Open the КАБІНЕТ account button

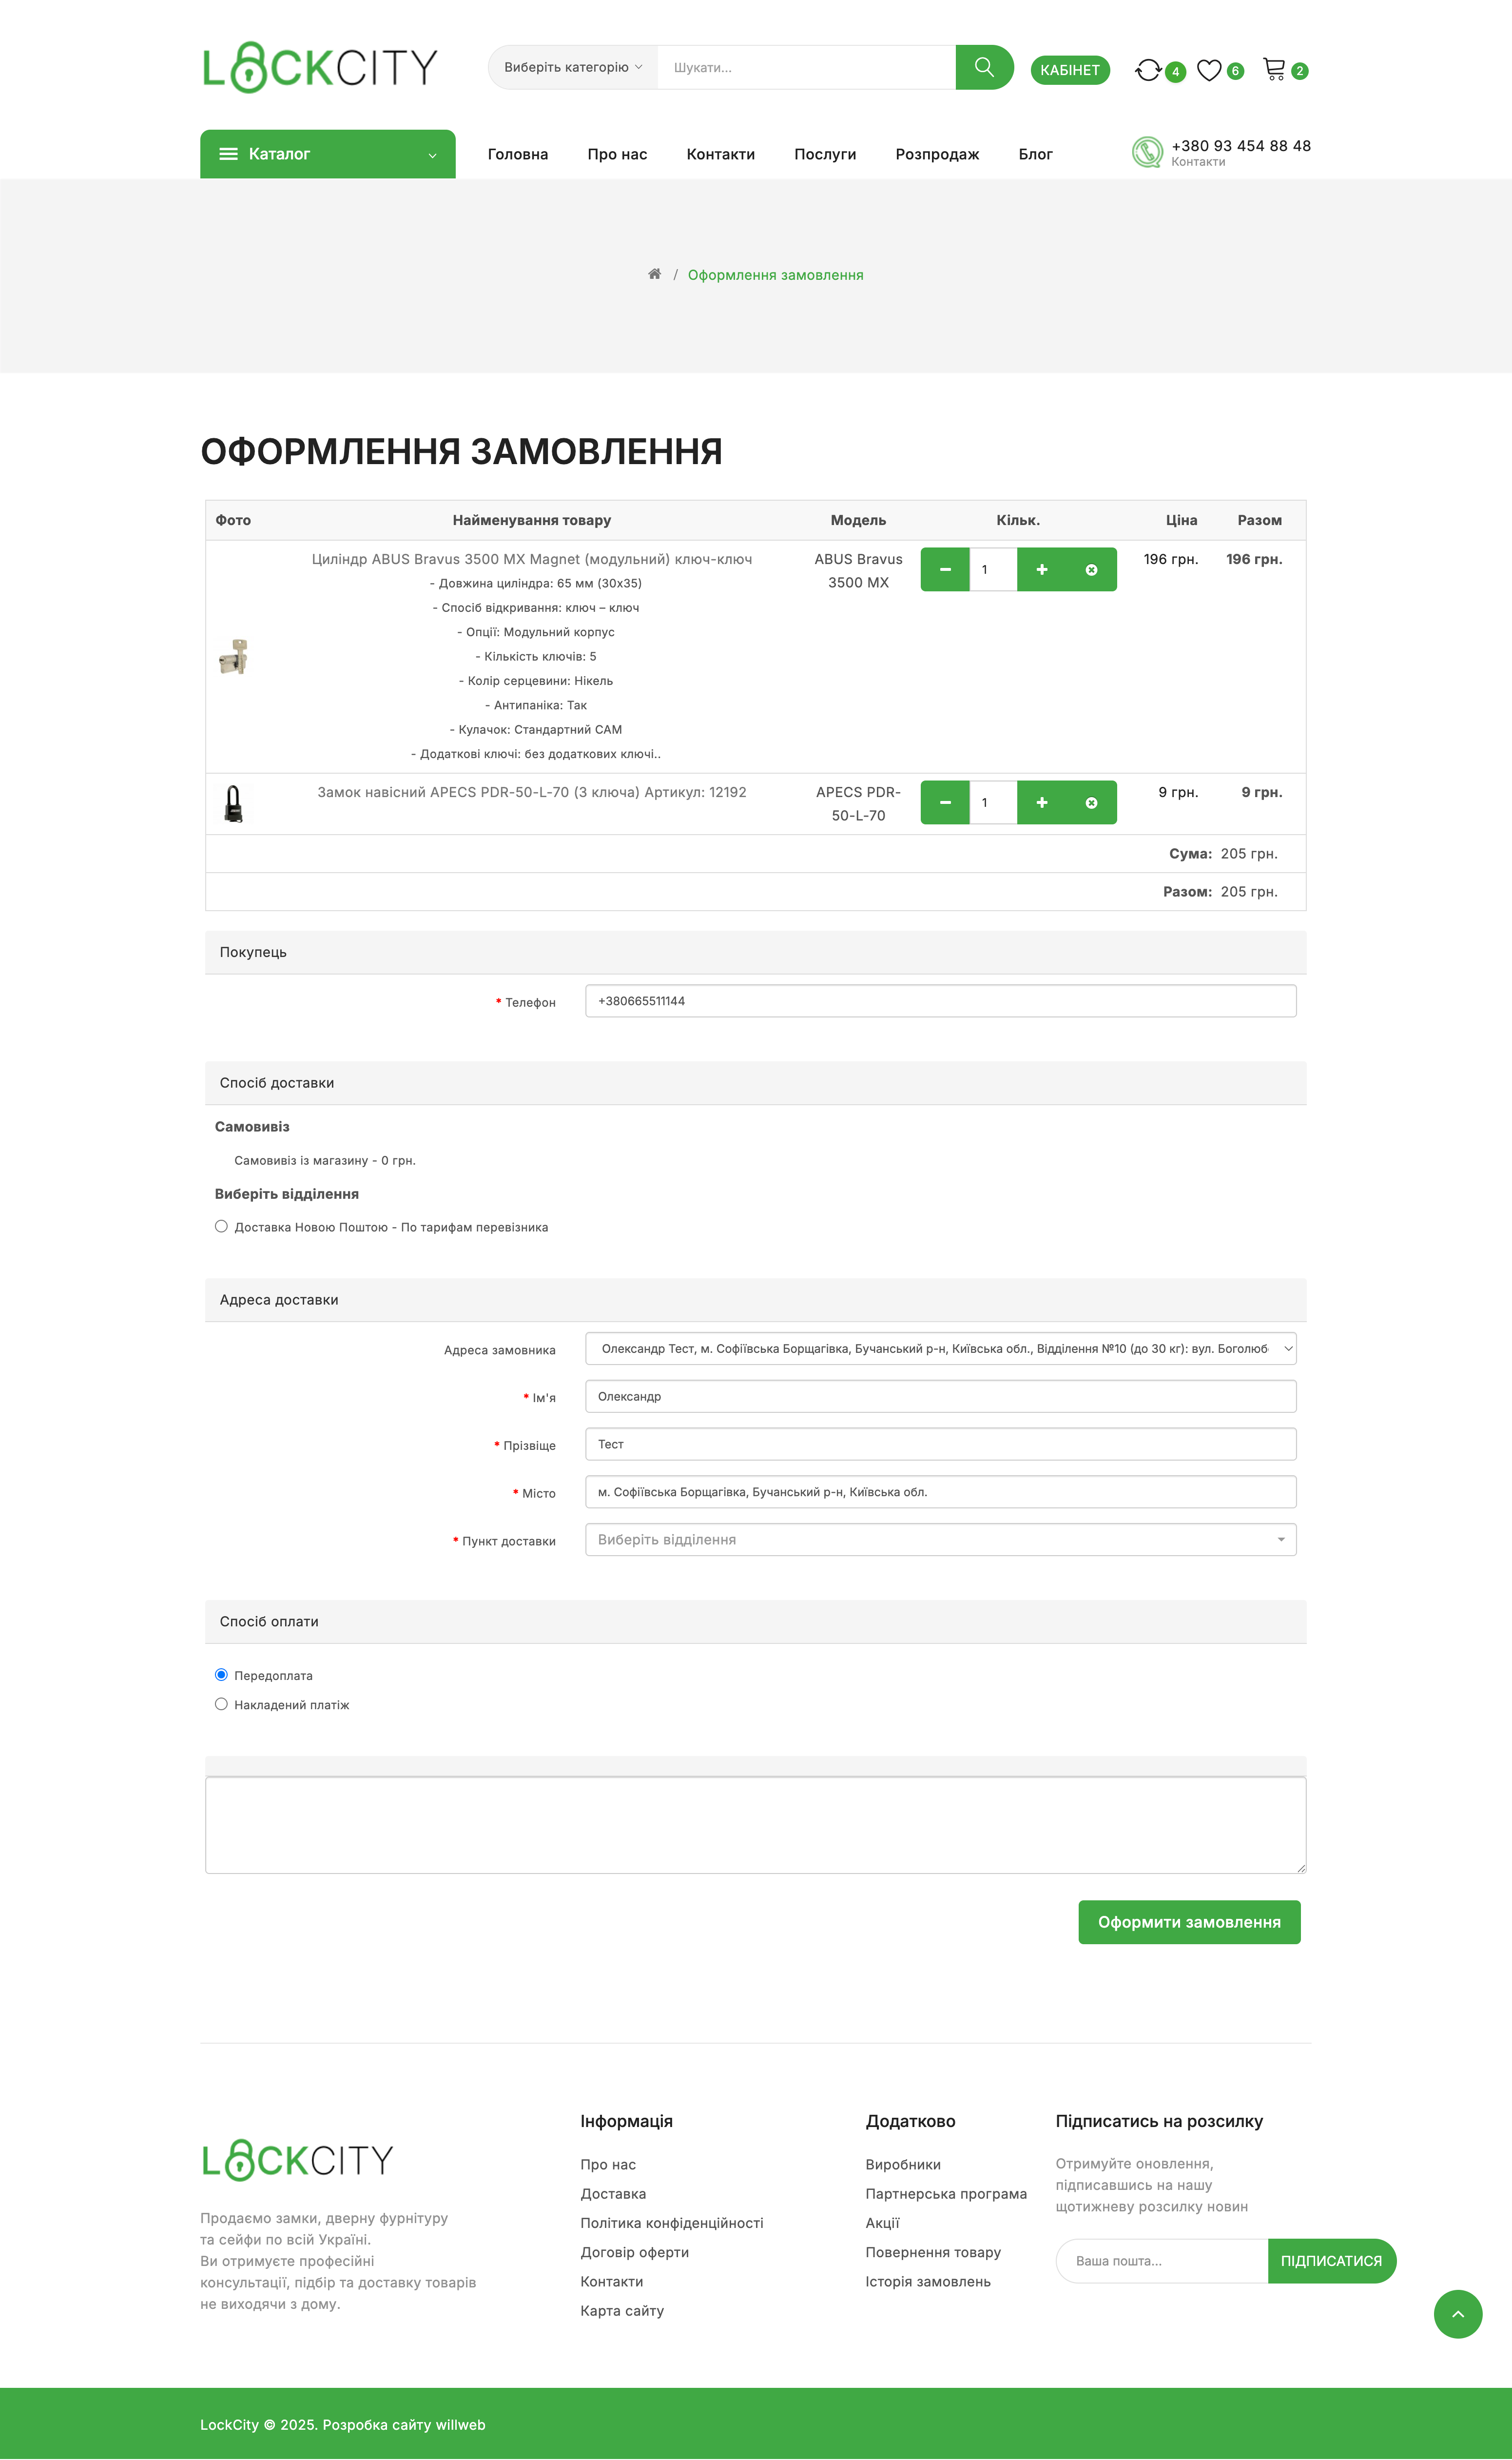[1070, 70]
